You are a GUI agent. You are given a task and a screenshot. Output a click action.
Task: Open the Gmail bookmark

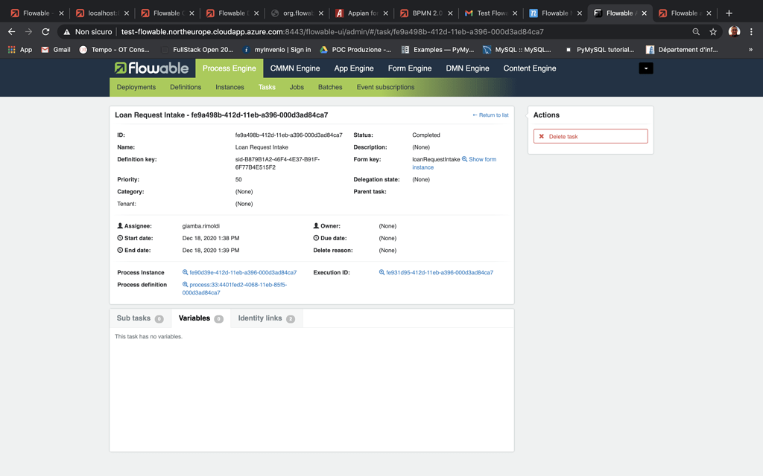(56, 50)
